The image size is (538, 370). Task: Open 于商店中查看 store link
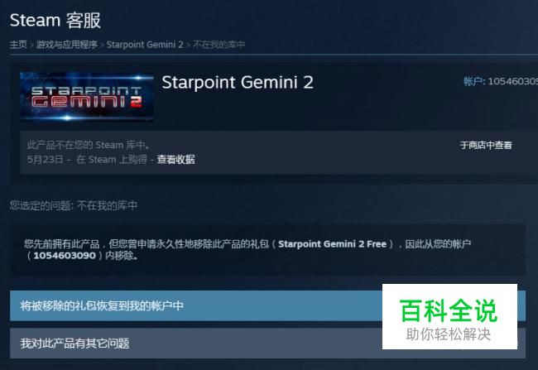(486, 145)
